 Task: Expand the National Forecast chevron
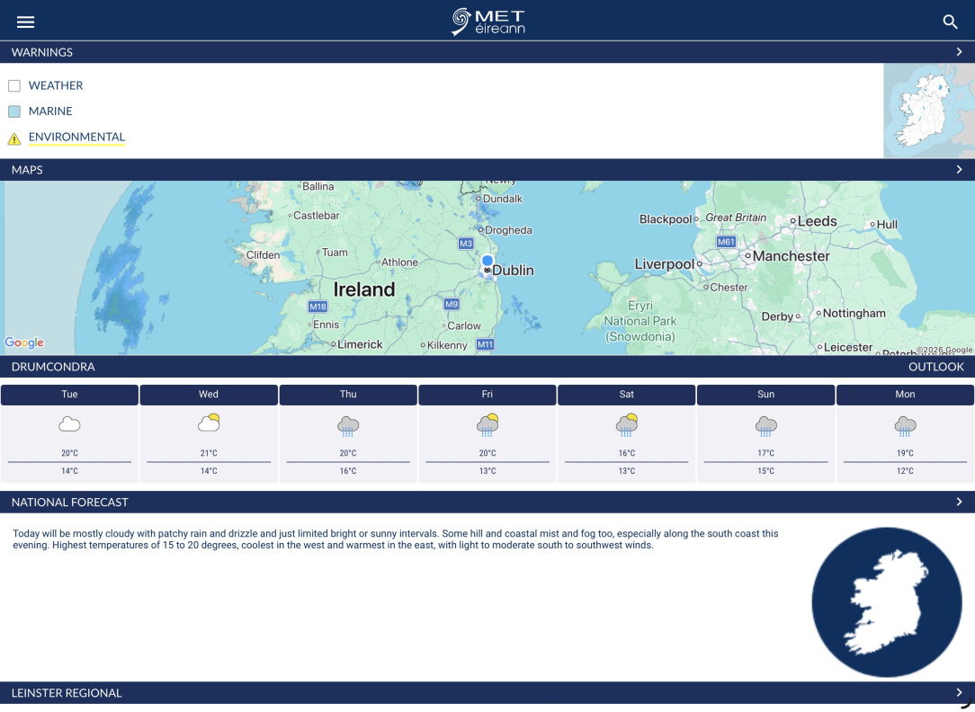959,502
